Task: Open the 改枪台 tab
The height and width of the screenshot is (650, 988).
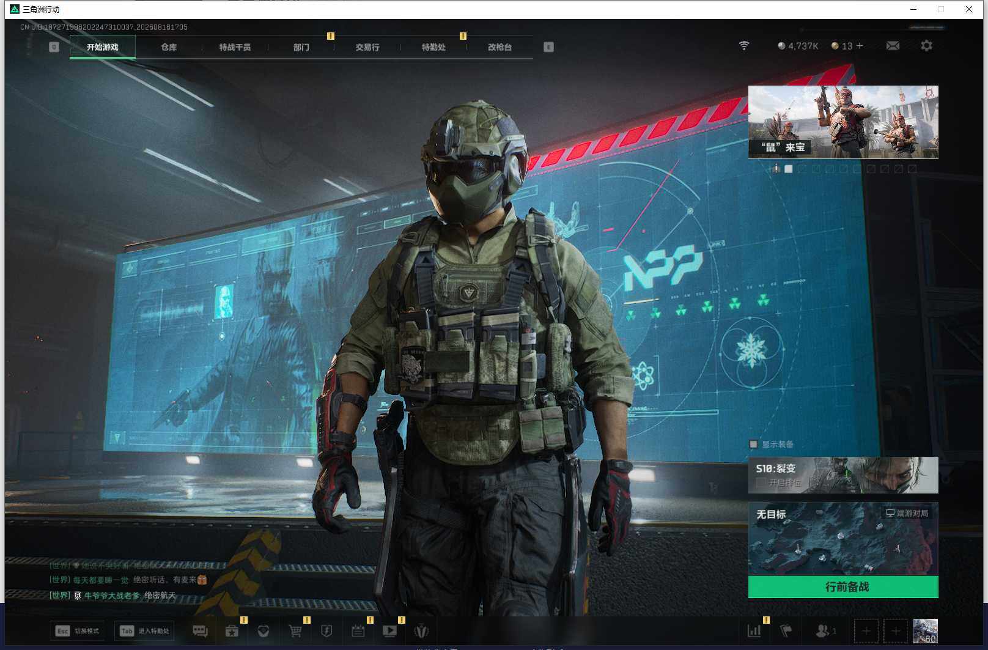Action: click(x=500, y=47)
